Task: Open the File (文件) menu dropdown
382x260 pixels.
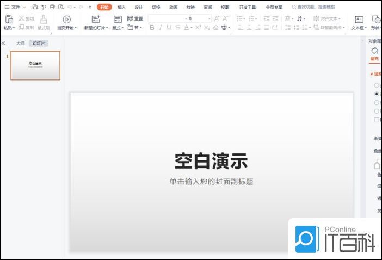Action: click(x=15, y=7)
